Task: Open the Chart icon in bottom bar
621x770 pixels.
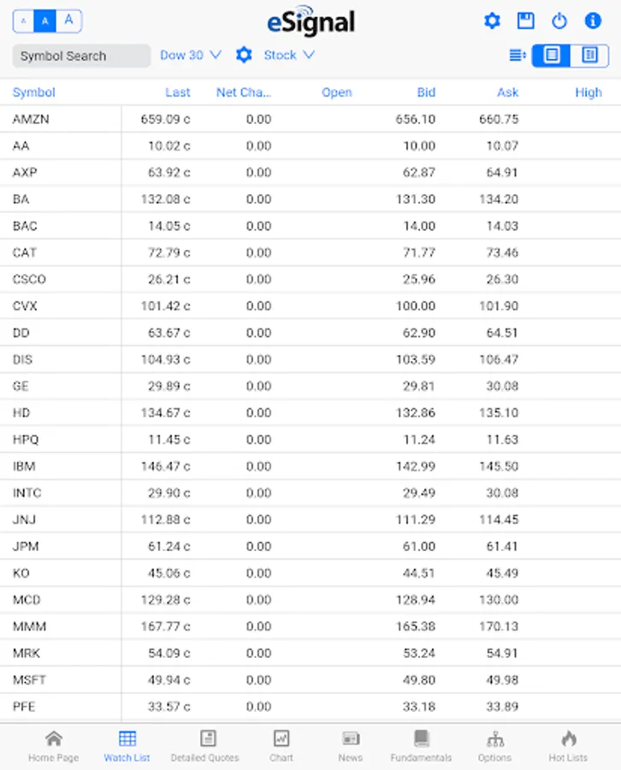Action: (281, 744)
